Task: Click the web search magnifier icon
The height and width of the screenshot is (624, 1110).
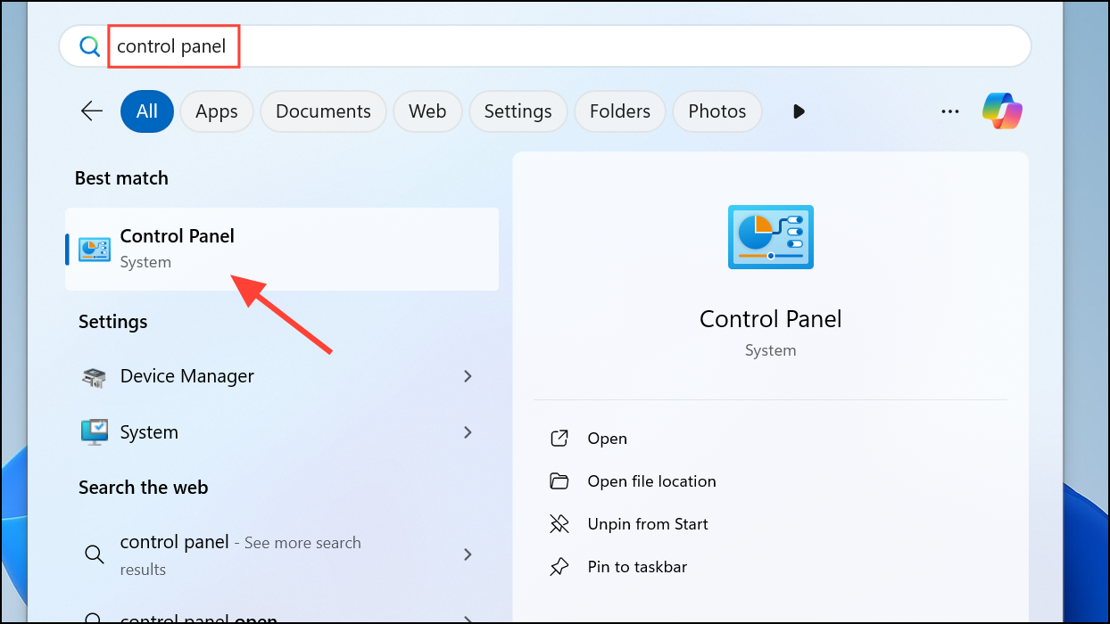Action: 94,554
